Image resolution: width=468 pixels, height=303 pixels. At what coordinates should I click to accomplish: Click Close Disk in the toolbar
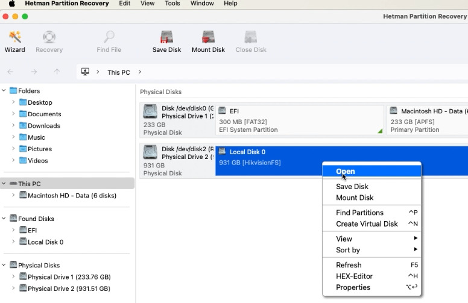coord(251,42)
